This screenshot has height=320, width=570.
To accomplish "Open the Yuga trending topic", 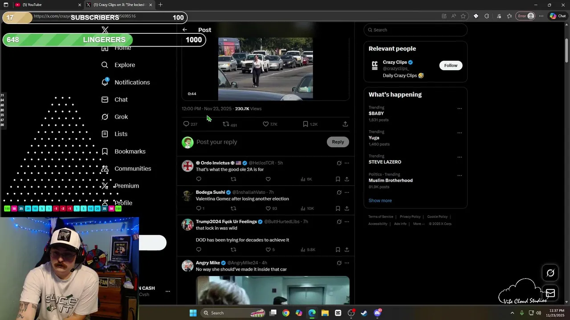I will click(374, 138).
